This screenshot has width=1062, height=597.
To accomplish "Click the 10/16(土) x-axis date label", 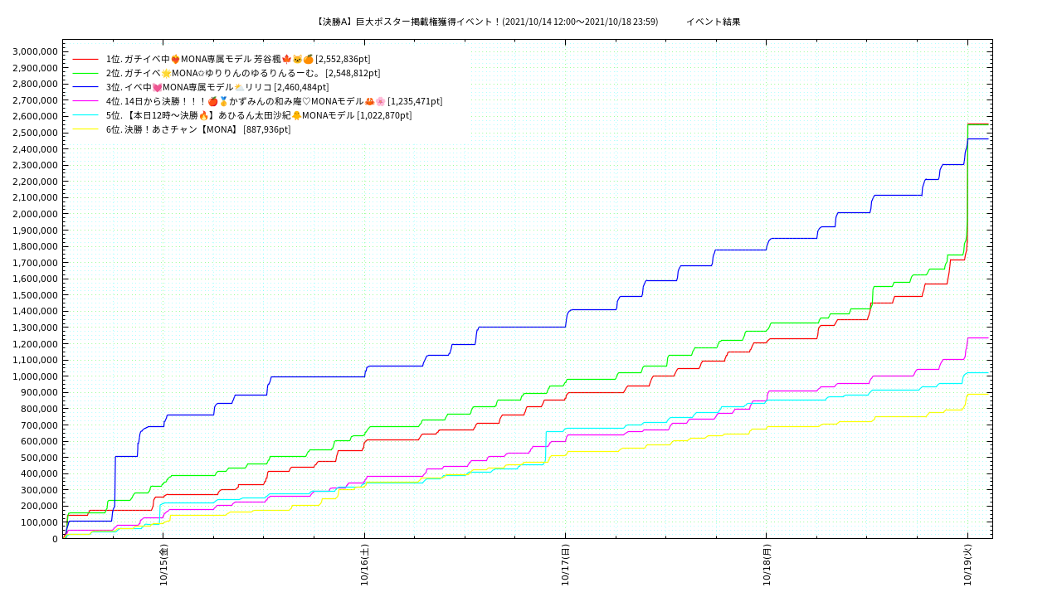I will pos(365,565).
